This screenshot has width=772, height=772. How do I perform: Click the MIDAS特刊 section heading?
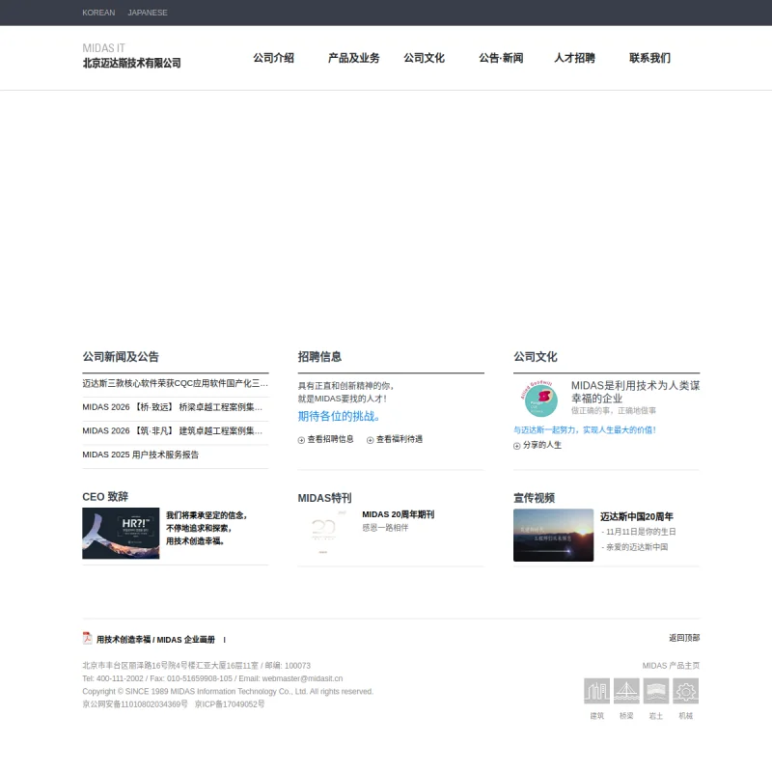click(324, 498)
